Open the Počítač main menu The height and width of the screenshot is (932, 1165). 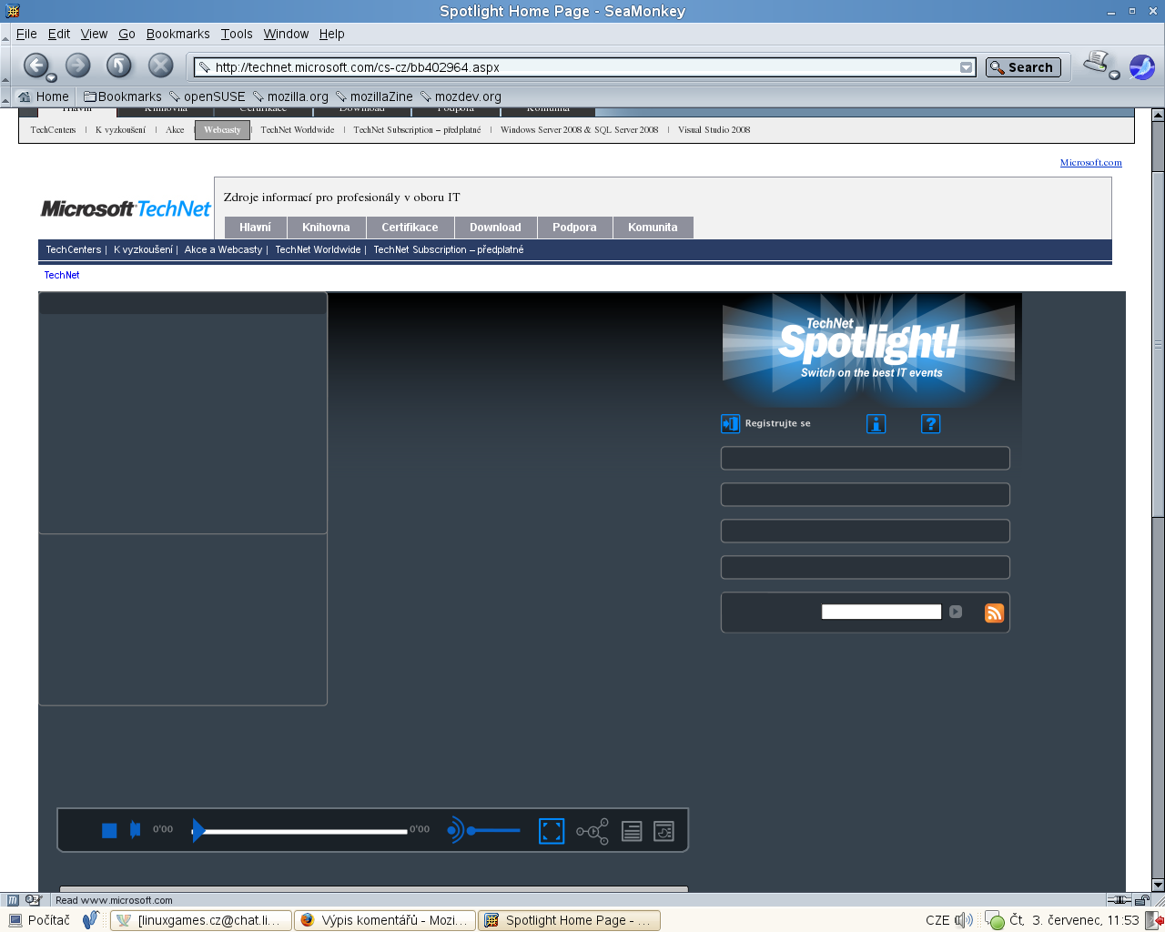39,920
